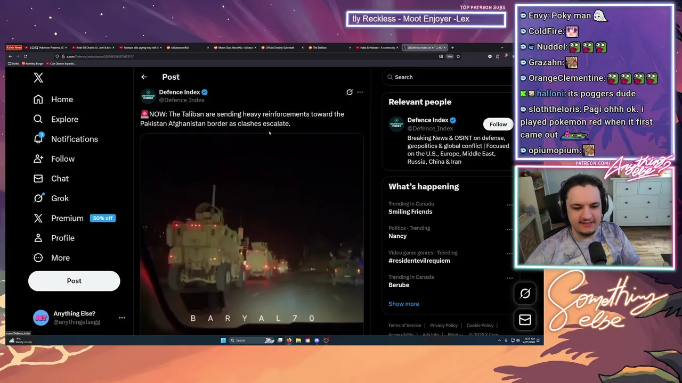Click the X logo in the sidebar
Viewport: 682px width, 383px height.
[38, 78]
